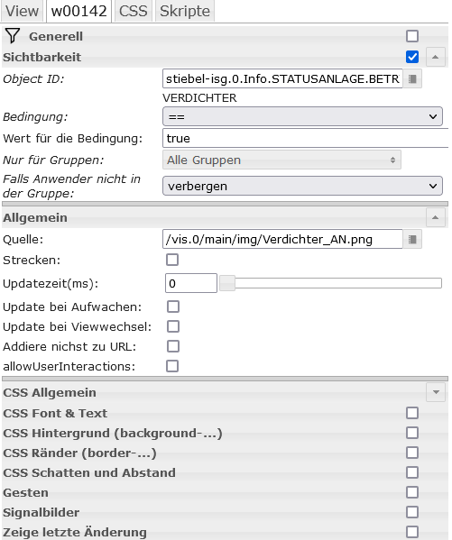Enable Update bei Viewwechsel checkbox
The image size is (452, 540).
click(173, 326)
